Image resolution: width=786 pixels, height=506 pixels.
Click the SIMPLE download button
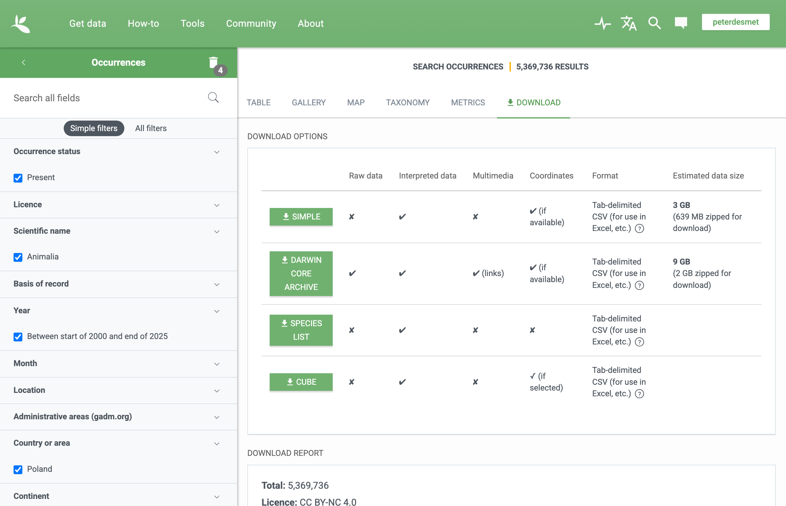301,217
